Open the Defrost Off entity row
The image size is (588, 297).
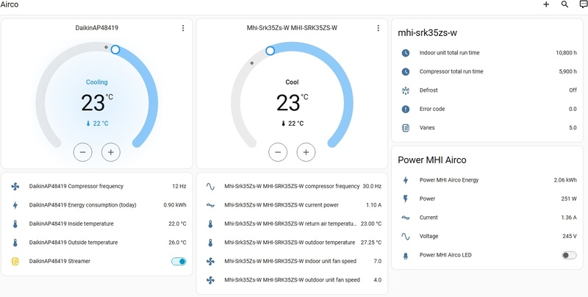487,90
